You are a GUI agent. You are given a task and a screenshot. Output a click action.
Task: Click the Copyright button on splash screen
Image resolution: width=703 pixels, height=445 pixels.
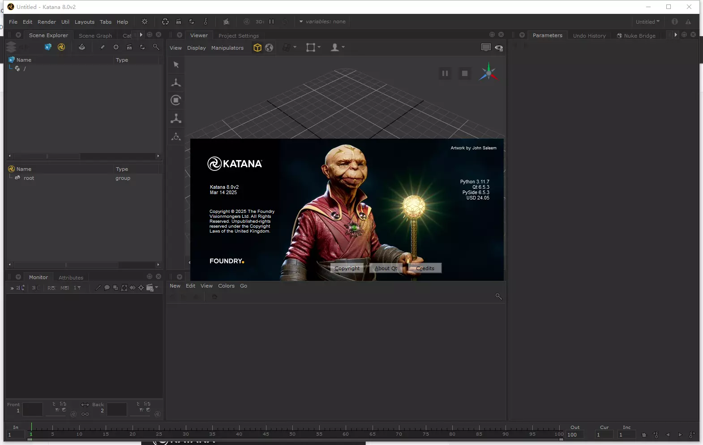347,268
